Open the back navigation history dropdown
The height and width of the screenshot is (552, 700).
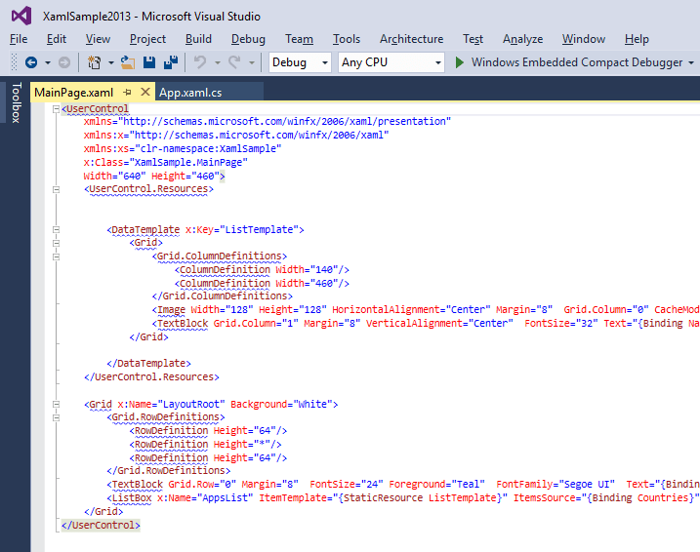click(x=47, y=62)
